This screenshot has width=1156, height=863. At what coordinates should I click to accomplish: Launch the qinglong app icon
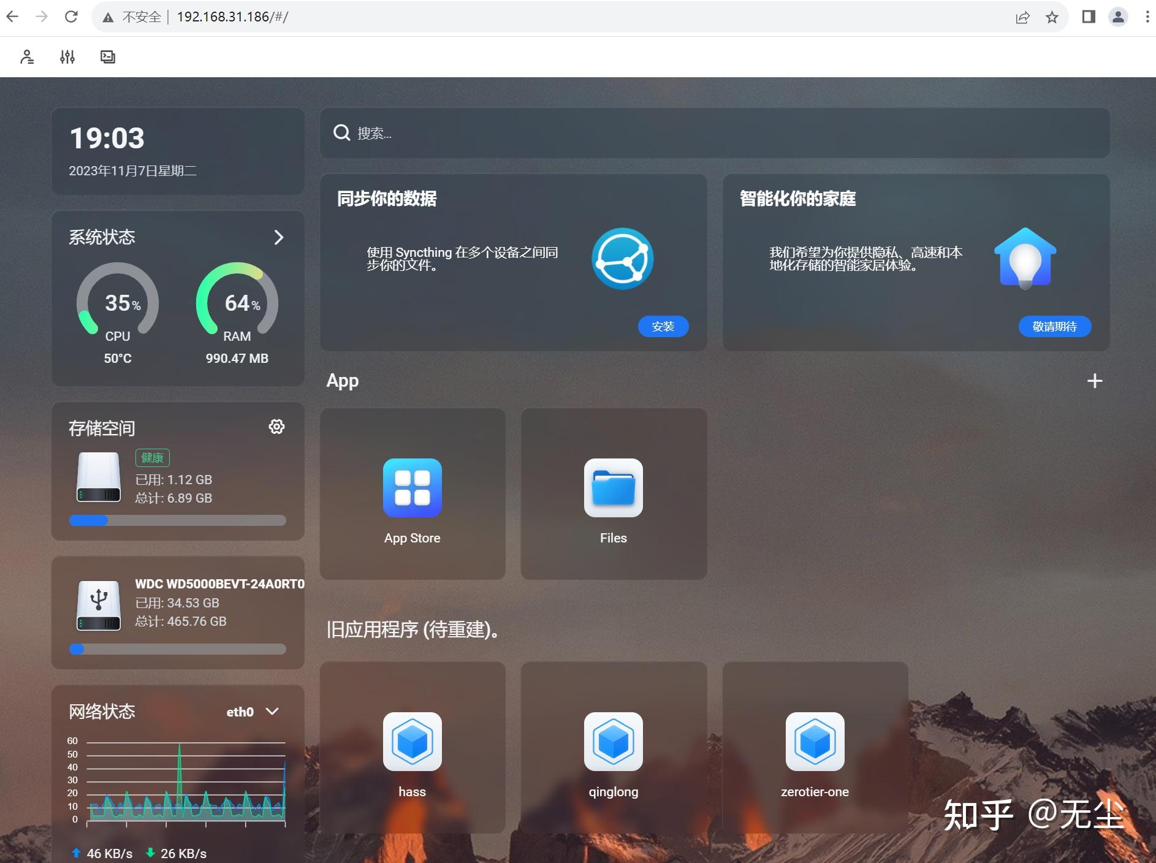pos(613,742)
